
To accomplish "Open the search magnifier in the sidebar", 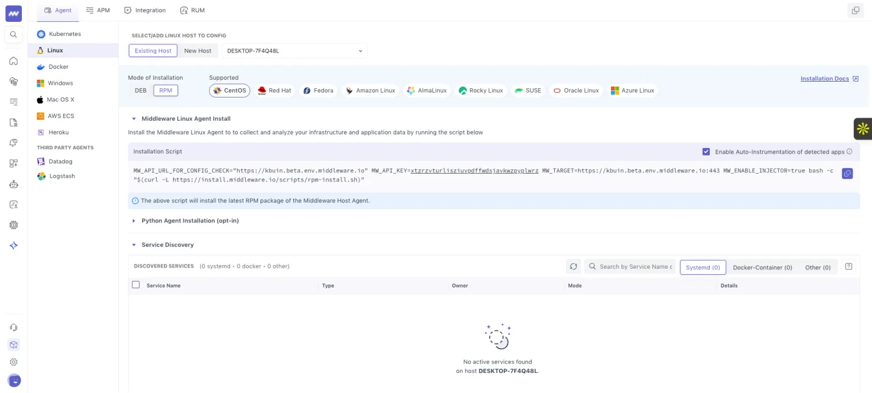I will coord(13,35).
